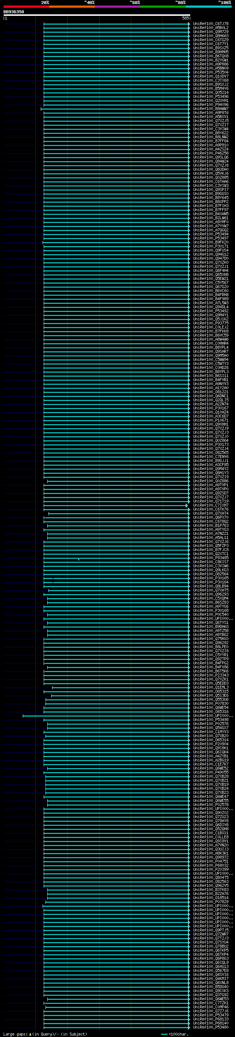Select the UniRef100_C6TK76 label
Screen dimensions: 235x1037
tap(211, 509)
